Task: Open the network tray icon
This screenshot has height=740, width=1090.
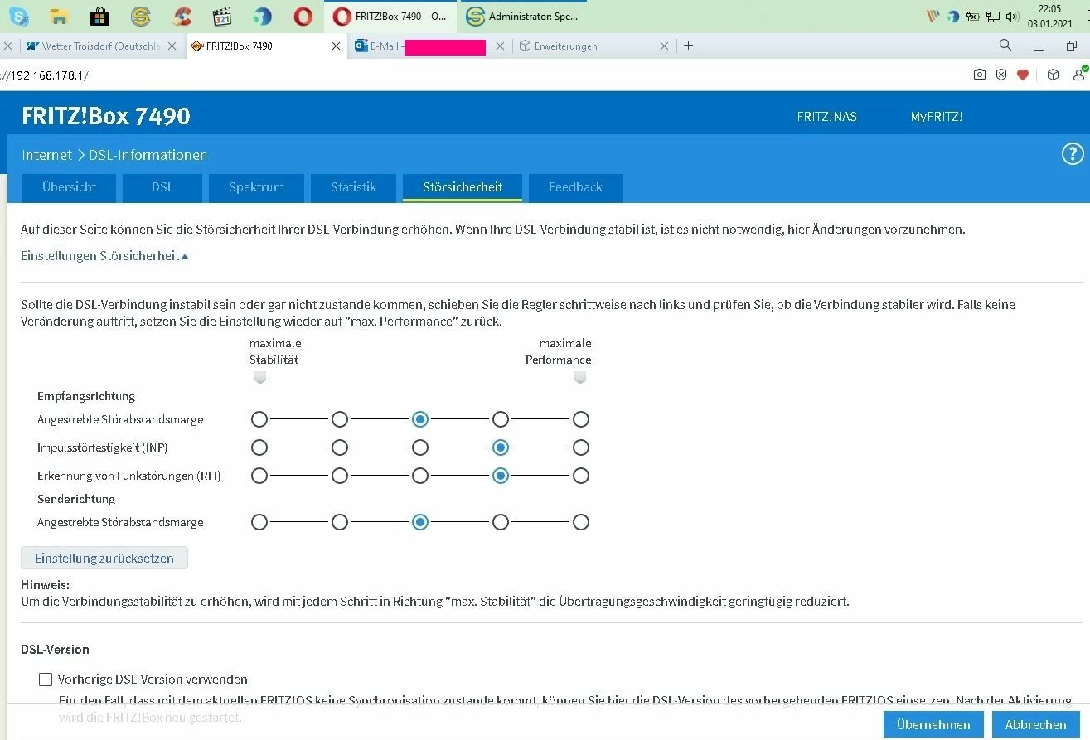Action: (x=993, y=16)
